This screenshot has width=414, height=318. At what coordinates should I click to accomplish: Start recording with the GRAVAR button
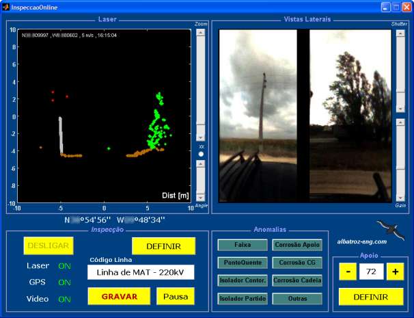pos(120,296)
